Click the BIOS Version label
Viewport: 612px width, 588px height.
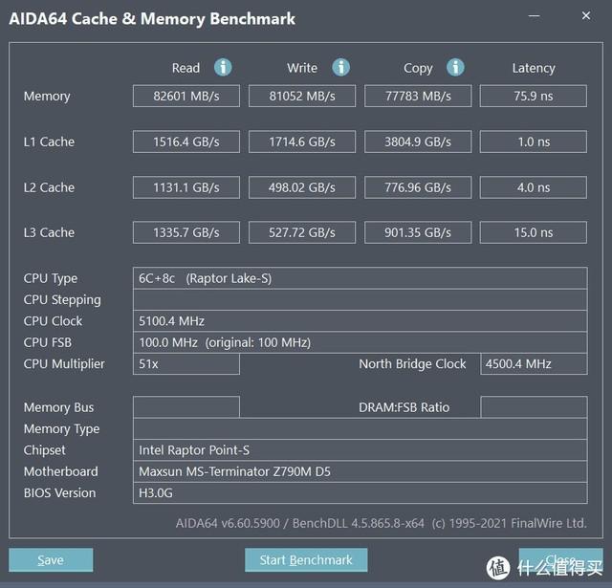click(x=59, y=493)
